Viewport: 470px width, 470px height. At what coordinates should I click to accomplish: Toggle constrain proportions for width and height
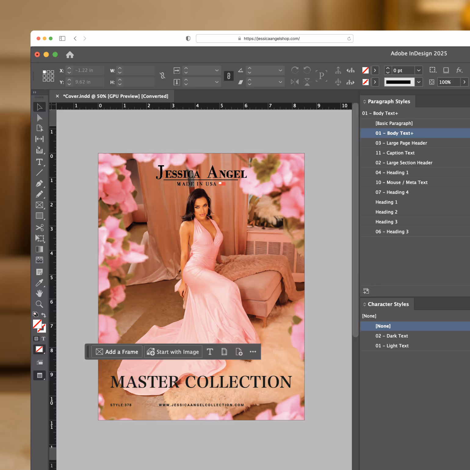point(162,76)
